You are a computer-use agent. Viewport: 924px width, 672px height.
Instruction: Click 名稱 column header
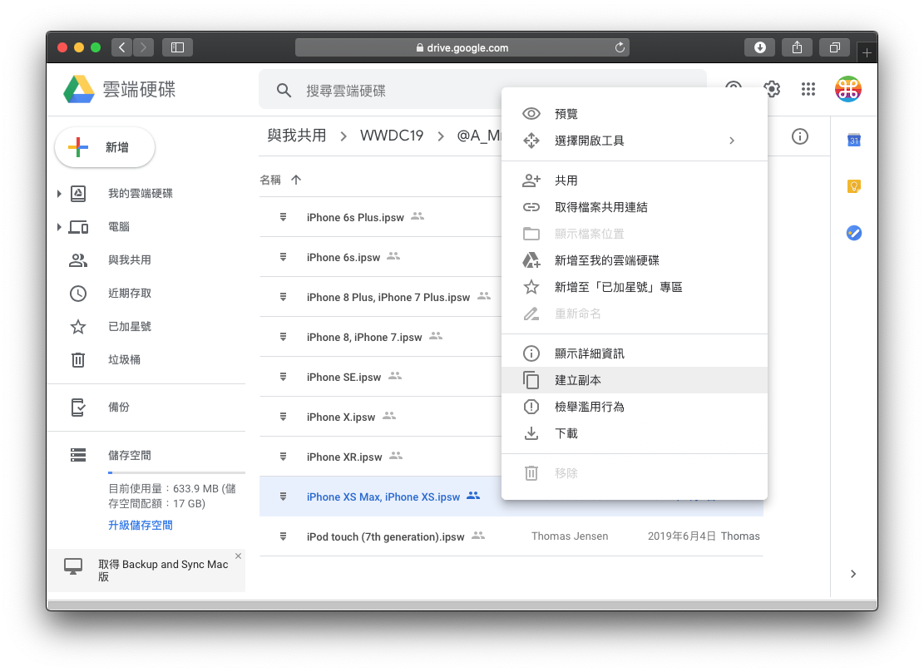270,180
